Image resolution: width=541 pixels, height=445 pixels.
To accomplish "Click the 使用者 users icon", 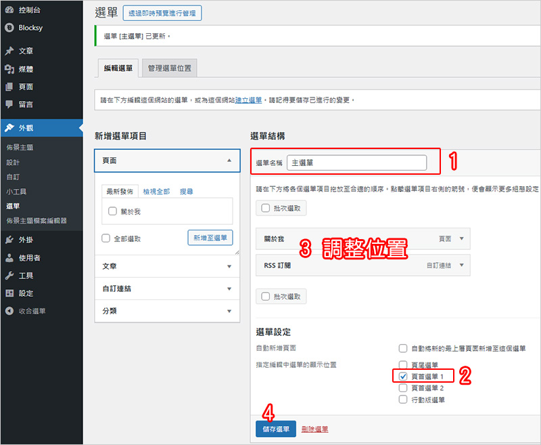I will (9, 258).
